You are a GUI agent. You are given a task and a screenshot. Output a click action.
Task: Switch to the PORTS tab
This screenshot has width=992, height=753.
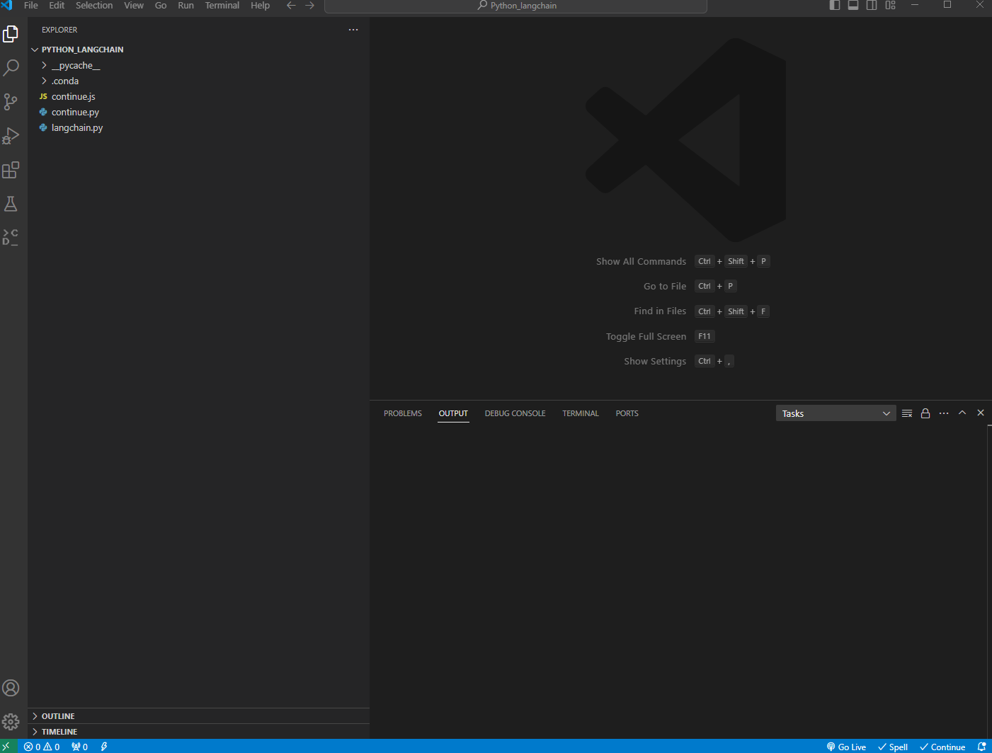click(627, 413)
